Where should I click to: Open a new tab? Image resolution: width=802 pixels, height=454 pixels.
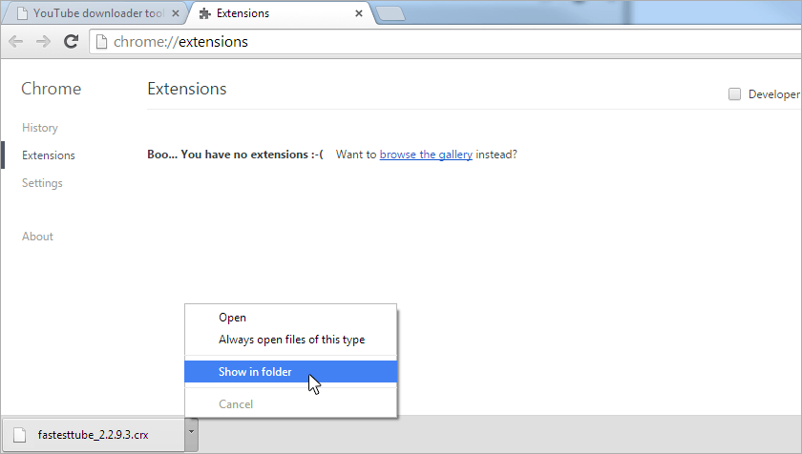pyautogui.click(x=390, y=14)
